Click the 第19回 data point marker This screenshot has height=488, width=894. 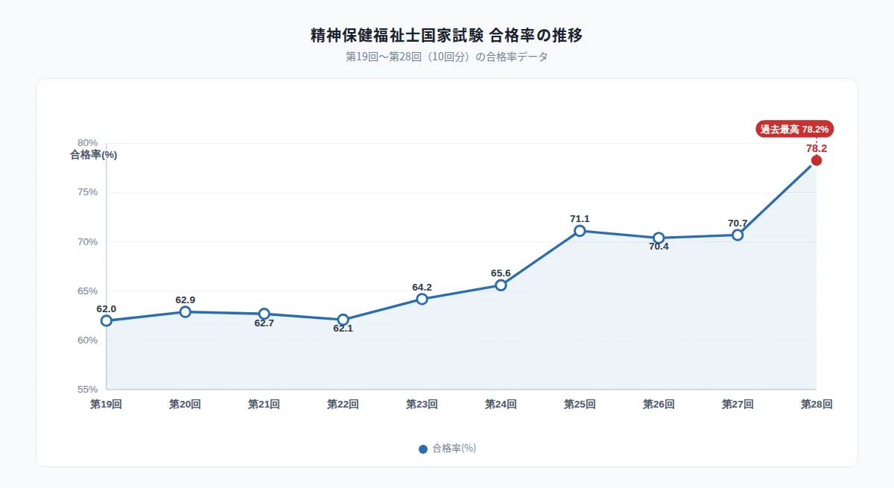tap(107, 321)
